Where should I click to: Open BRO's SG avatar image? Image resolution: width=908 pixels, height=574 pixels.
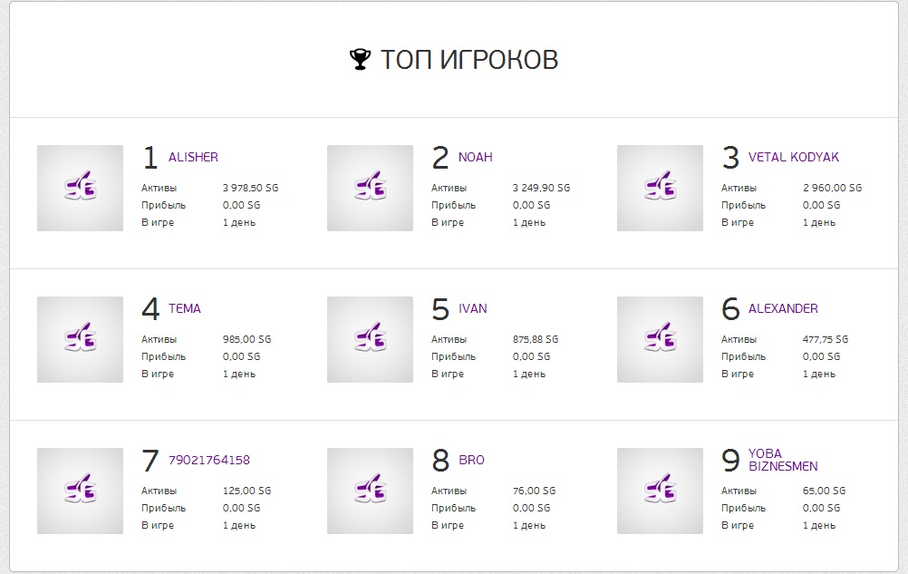pos(370,491)
